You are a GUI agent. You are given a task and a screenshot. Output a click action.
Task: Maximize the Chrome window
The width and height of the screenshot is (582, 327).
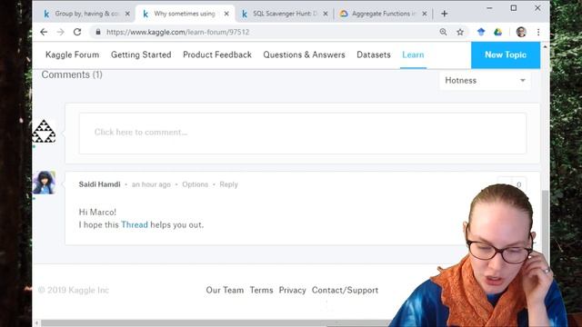tap(513, 8)
